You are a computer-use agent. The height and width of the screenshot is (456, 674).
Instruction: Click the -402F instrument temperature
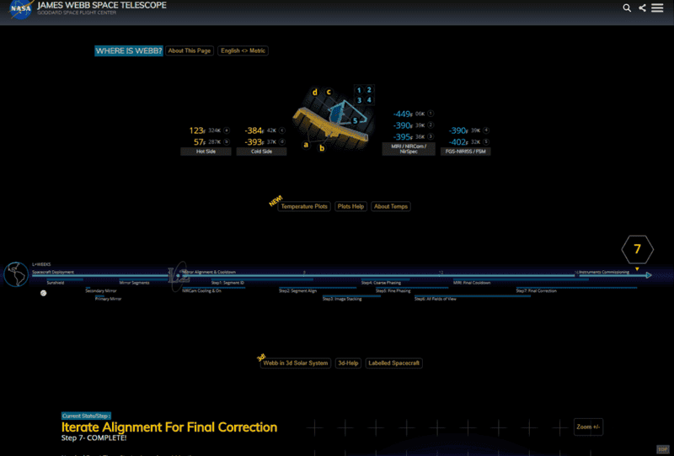(458, 142)
